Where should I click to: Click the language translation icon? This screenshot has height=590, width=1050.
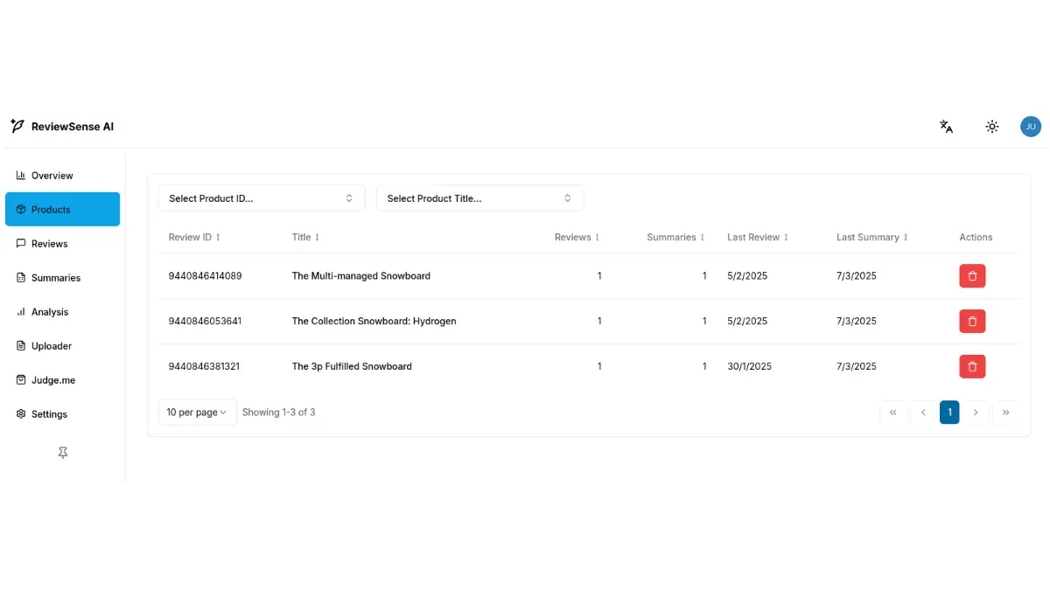coord(946,127)
